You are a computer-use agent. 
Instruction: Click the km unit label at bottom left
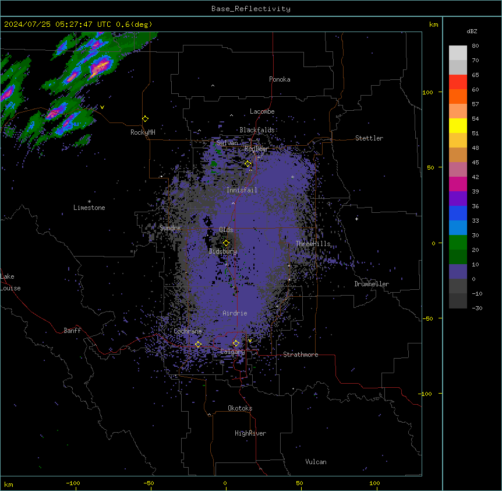pos(9,484)
